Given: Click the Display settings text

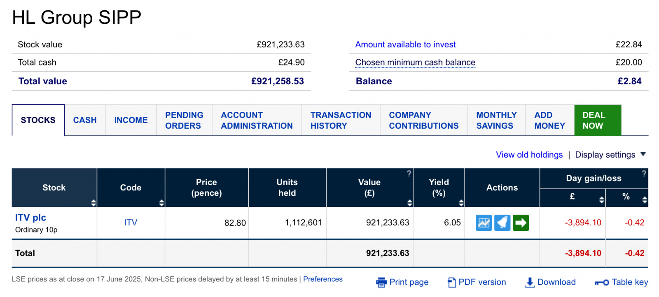Looking at the screenshot, I should [x=605, y=155].
